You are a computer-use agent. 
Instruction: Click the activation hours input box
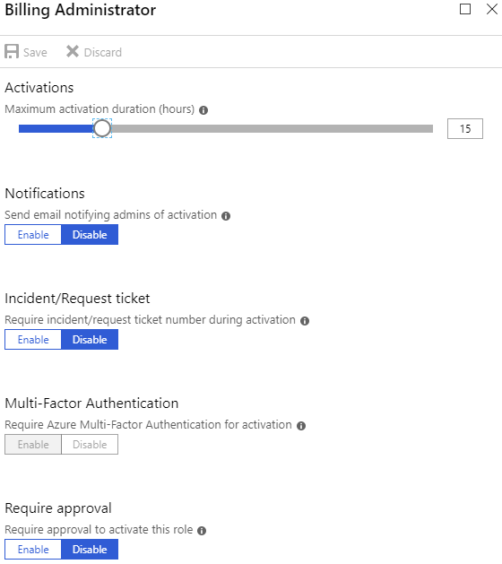tap(465, 128)
